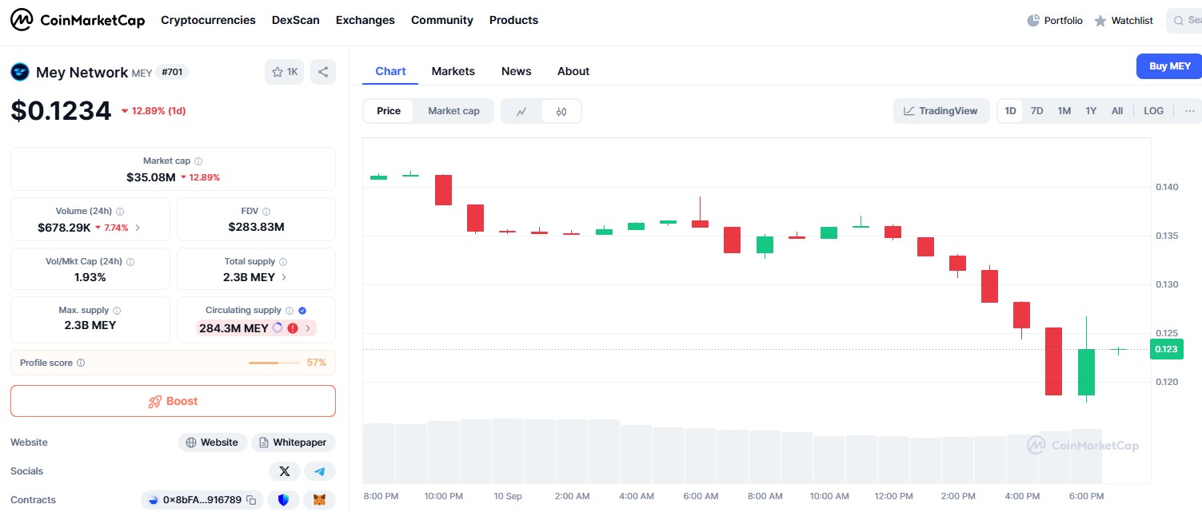Click the 0.123 current price label
This screenshot has width=1202, height=512.
pos(1166,349)
